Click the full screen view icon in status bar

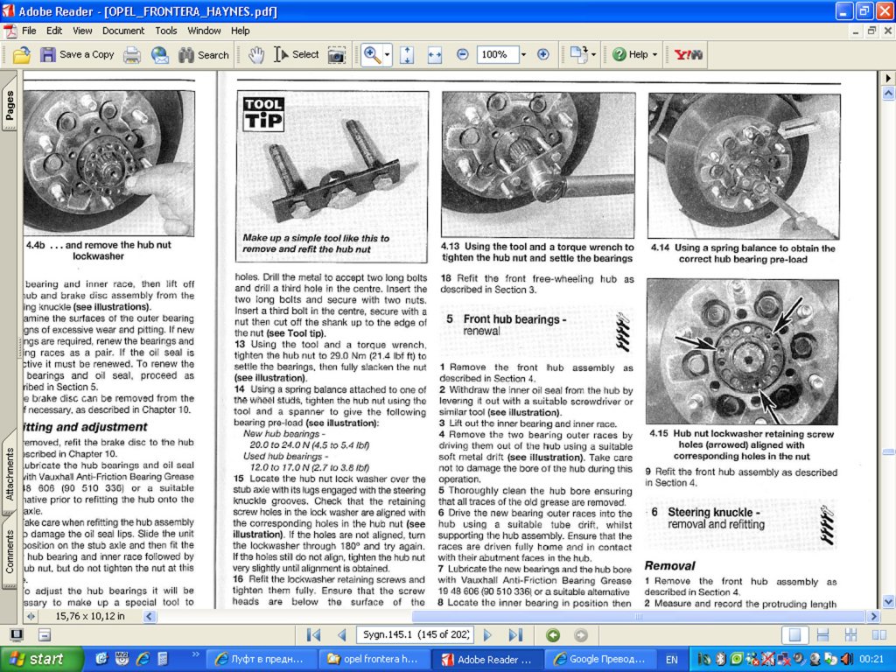tap(17, 634)
